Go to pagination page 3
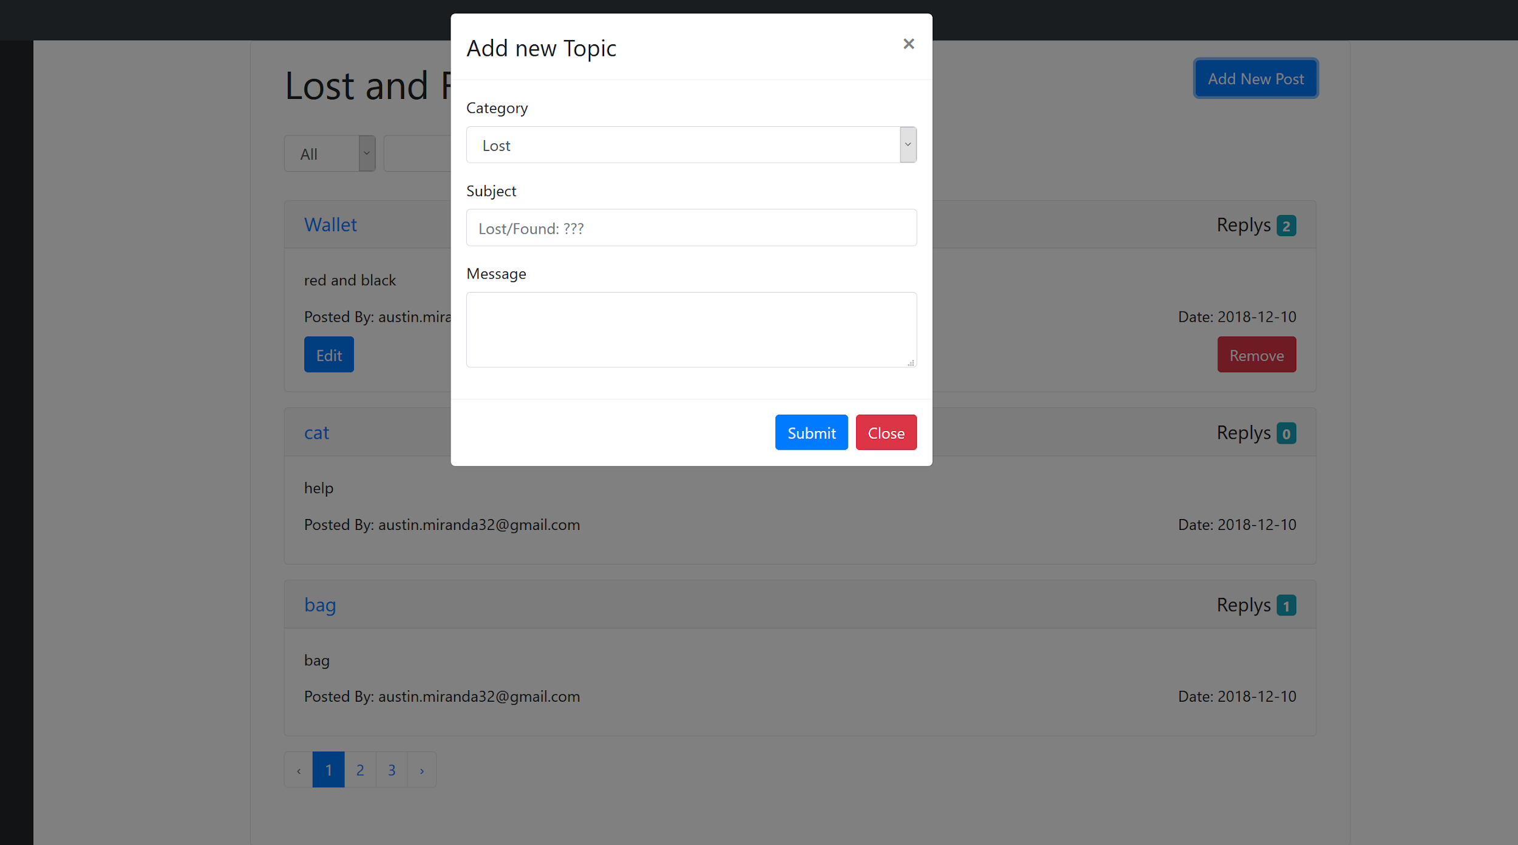 click(392, 770)
